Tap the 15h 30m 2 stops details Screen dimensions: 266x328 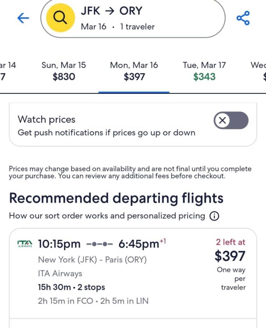71,287
